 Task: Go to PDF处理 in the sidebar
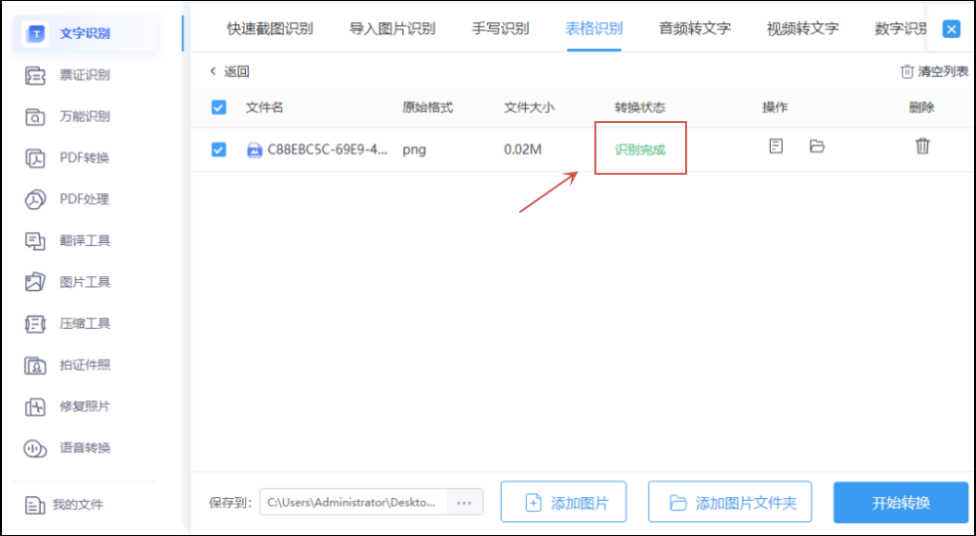67,199
